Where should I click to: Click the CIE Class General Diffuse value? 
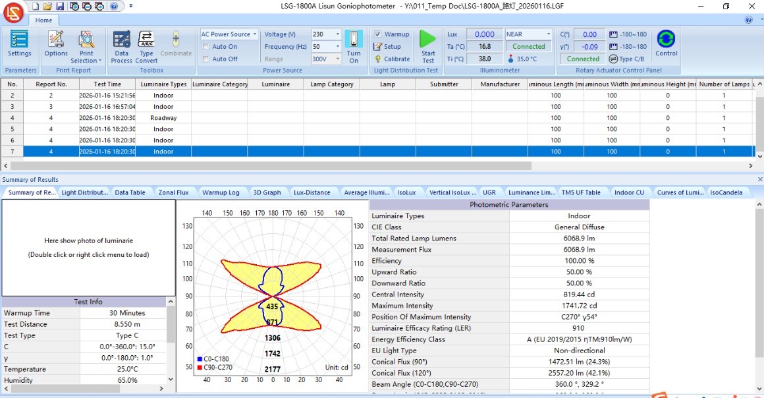pyautogui.click(x=579, y=227)
